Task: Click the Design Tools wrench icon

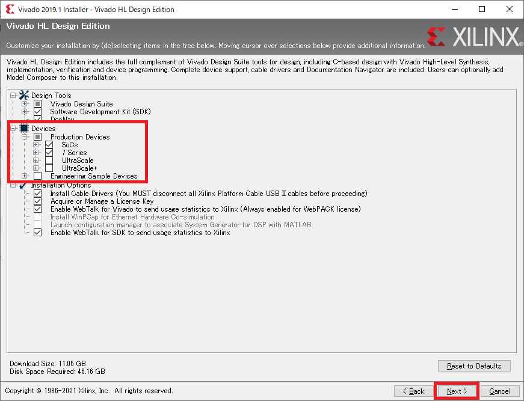Action: (x=24, y=96)
